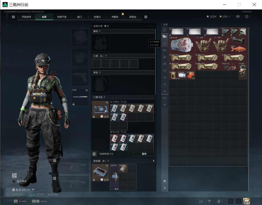
Task: Click the swap arrows on knife slot
Action: 87,90
